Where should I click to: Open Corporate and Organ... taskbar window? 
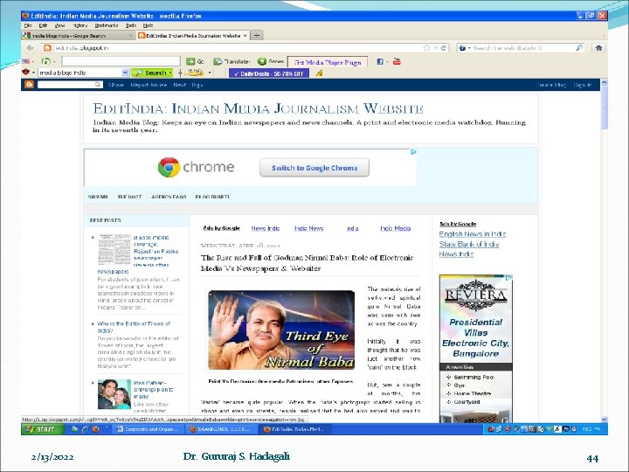coord(148,429)
